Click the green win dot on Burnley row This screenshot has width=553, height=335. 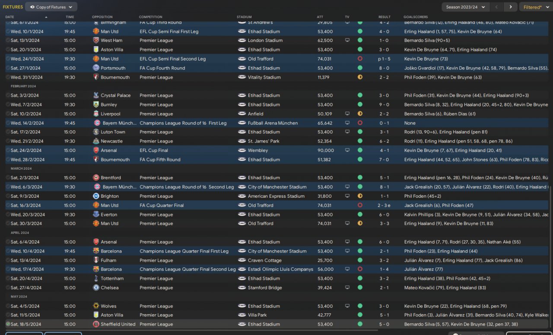pyautogui.click(x=360, y=104)
